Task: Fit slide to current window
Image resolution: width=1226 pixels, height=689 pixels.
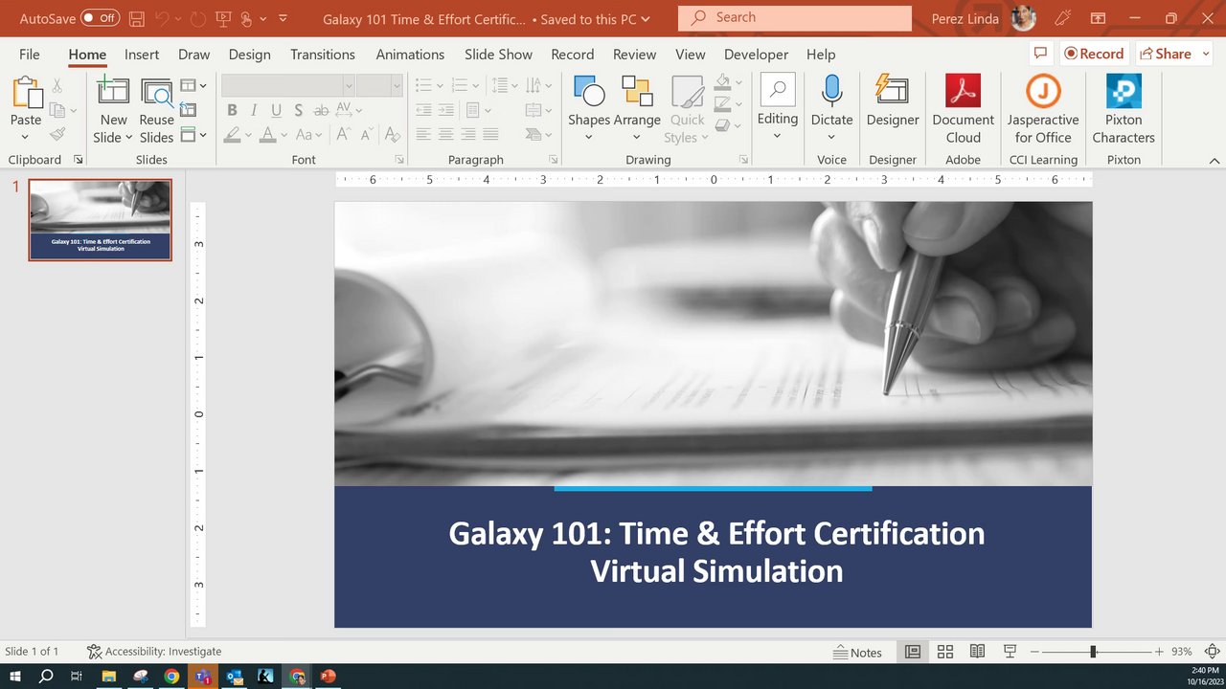Action: [1212, 652]
